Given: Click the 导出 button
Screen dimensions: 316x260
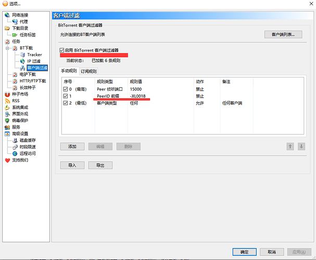Looking at the screenshot, I should [100, 165].
